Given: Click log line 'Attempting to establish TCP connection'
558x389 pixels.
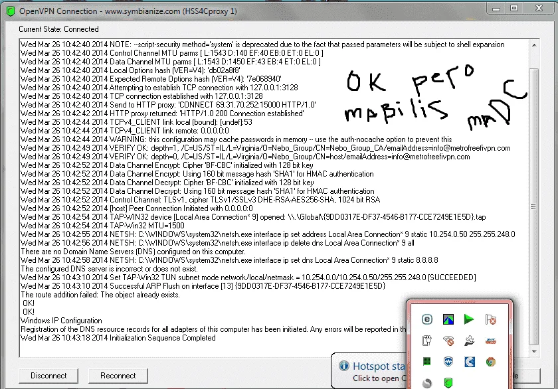Looking at the screenshot, I should 159,88.
